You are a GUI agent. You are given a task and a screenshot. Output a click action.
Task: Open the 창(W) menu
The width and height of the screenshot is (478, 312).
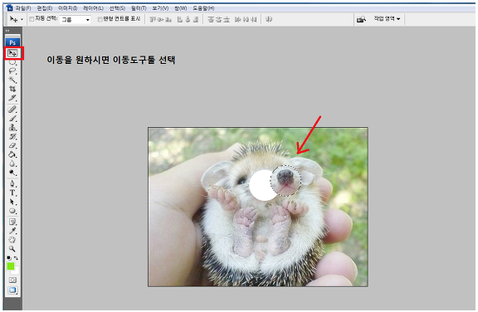(180, 8)
